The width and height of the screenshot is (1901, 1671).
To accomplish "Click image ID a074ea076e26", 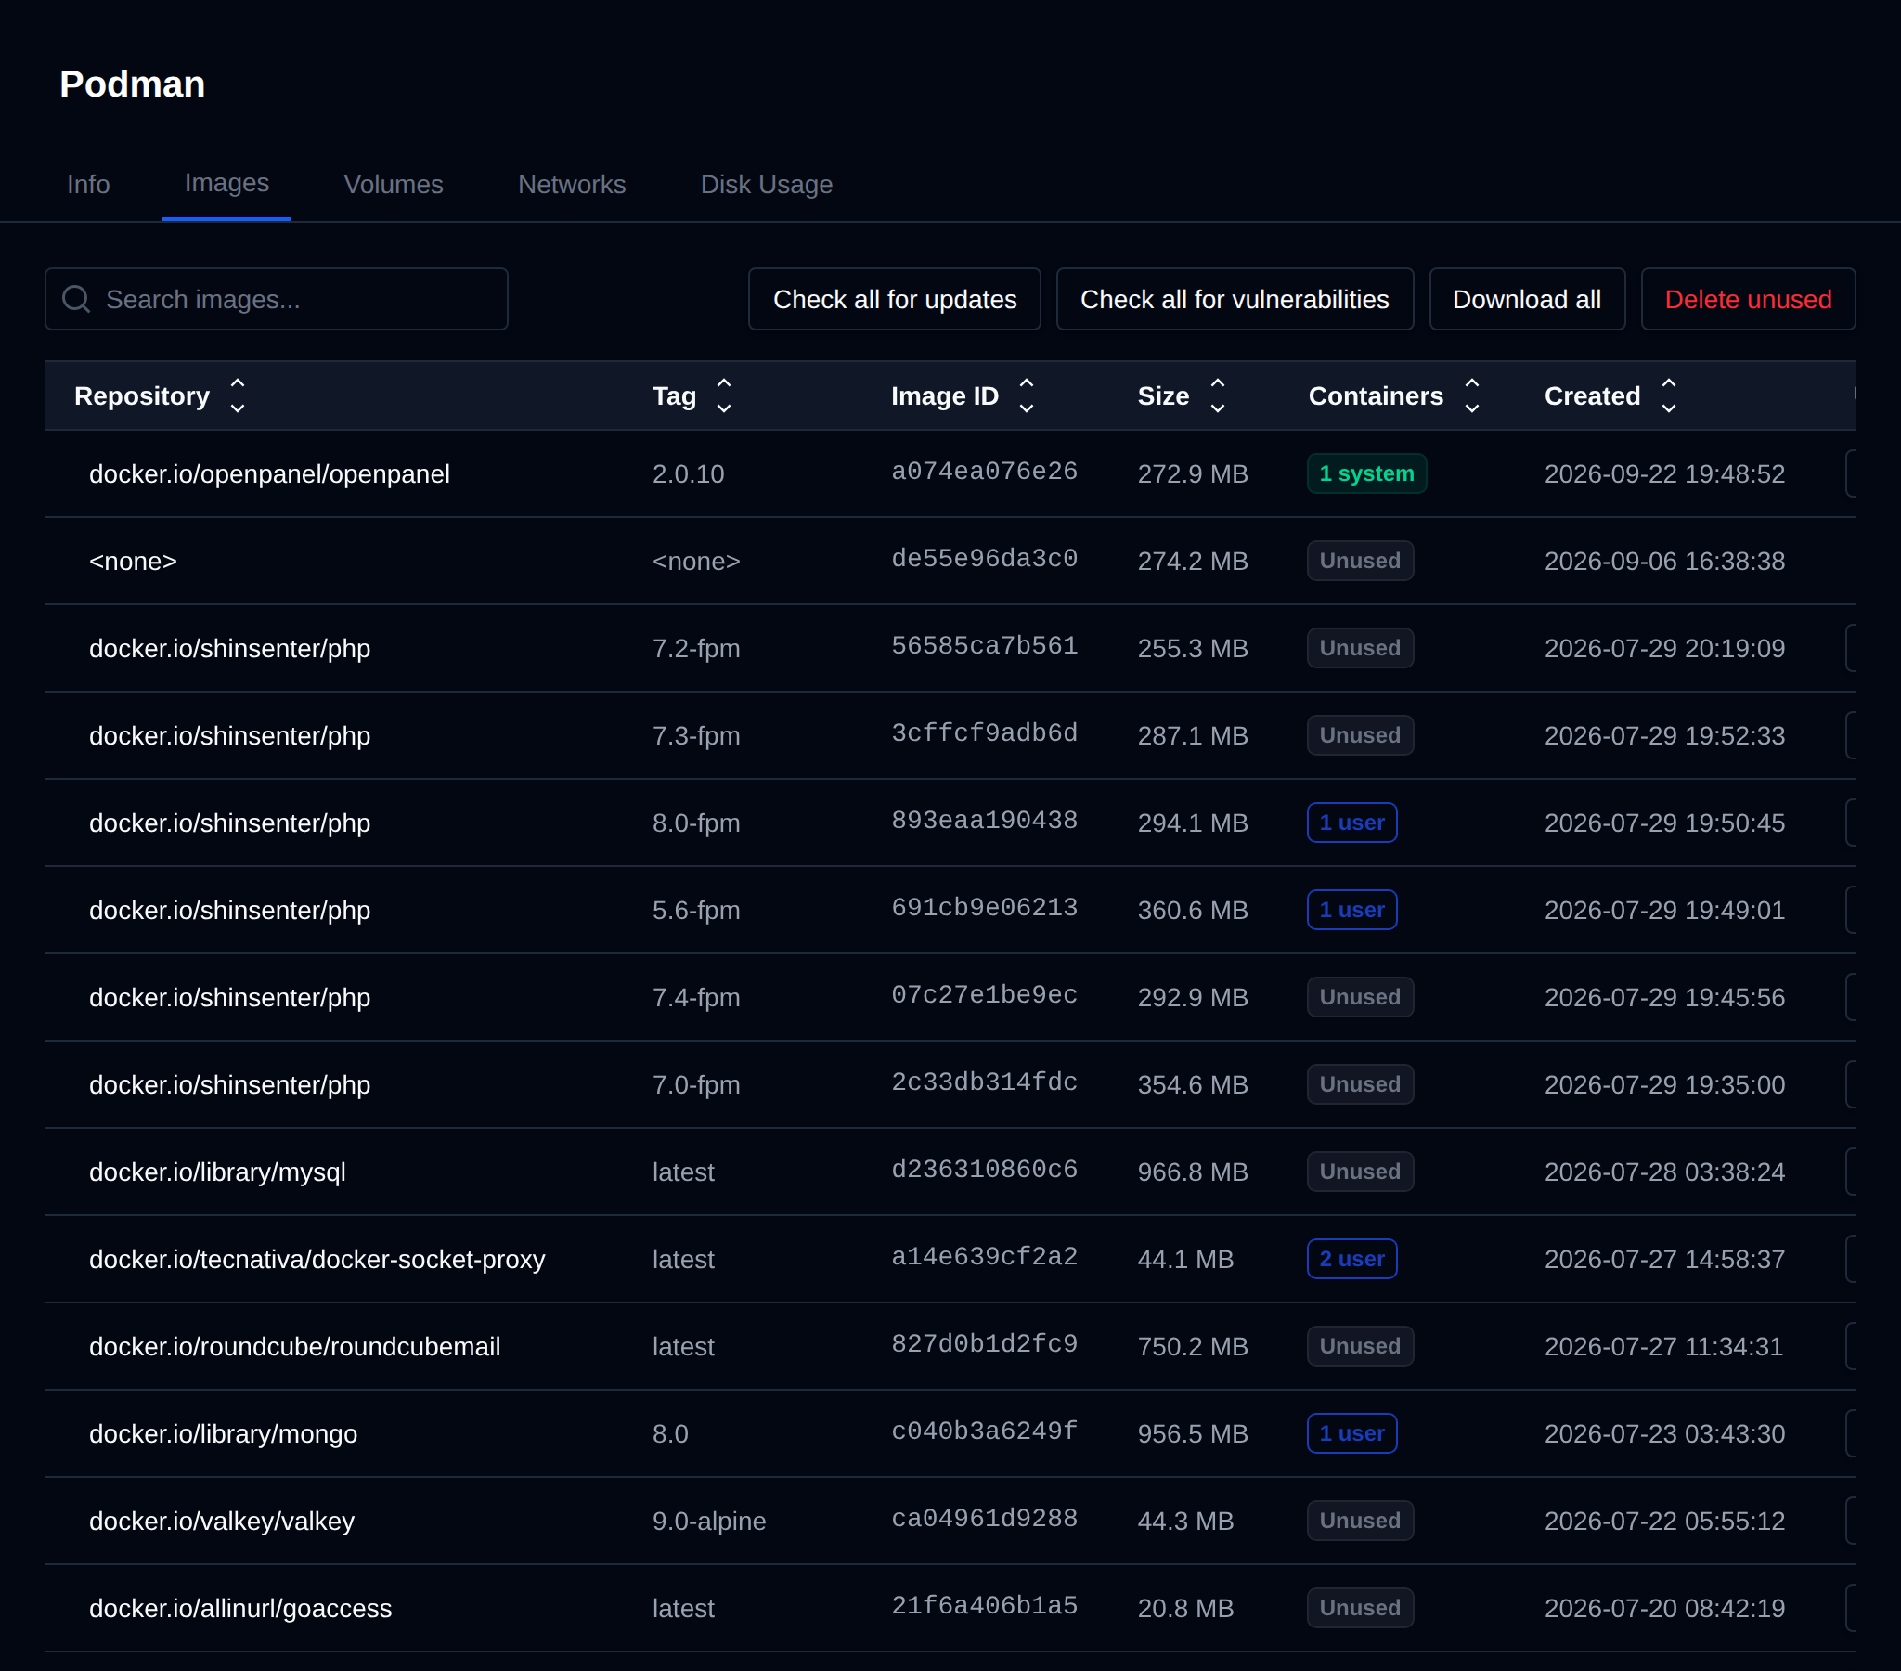I will point(984,472).
